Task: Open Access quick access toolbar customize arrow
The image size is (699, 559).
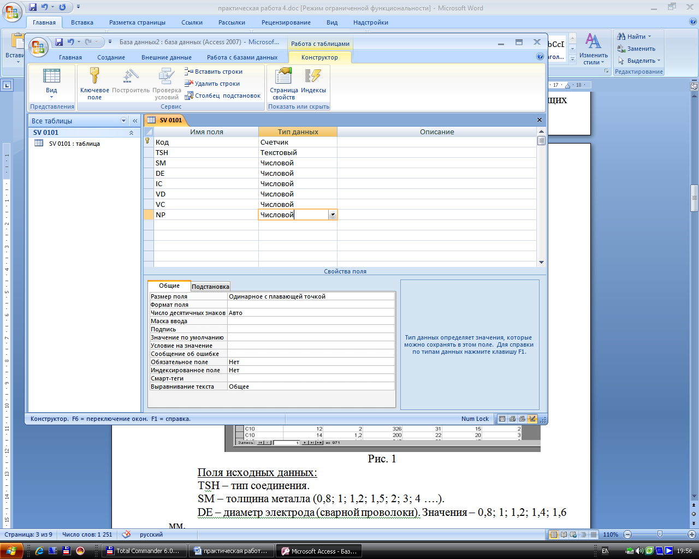Action: click(110, 42)
